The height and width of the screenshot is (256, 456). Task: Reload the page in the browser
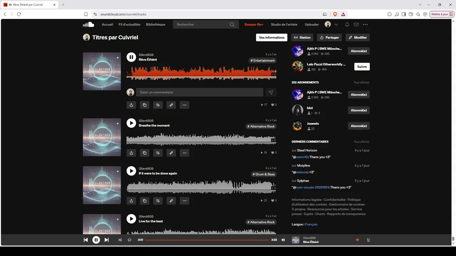tap(19, 14)
